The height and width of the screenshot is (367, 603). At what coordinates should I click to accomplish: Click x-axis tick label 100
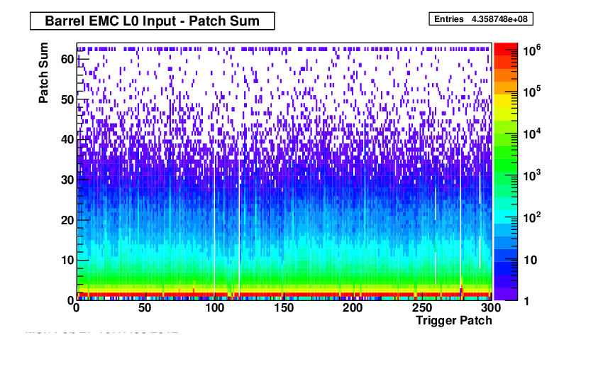[x=214, y=308]
